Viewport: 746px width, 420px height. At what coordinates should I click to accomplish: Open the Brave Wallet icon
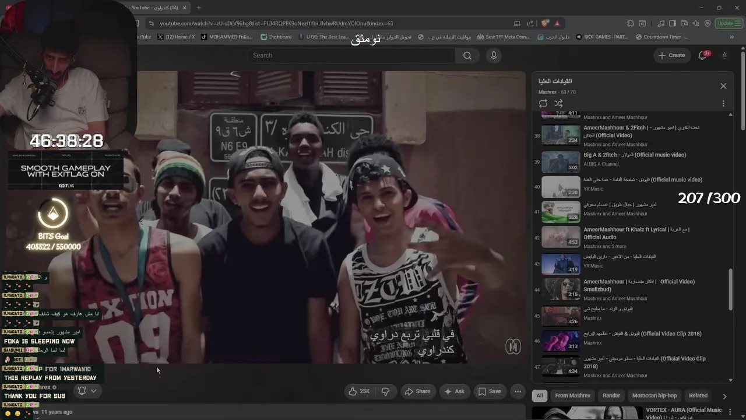684,23
